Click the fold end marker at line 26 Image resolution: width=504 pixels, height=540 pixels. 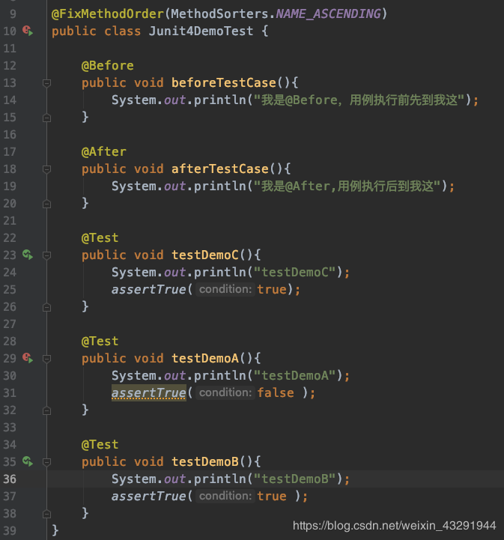click(47, 307)
